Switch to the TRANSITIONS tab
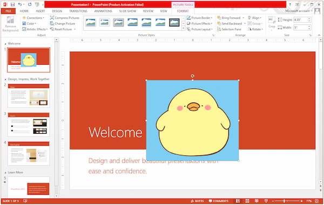Image resolution: width=324 pixels, height=205 pixels. pyautogui.click(x=78, y=11)
